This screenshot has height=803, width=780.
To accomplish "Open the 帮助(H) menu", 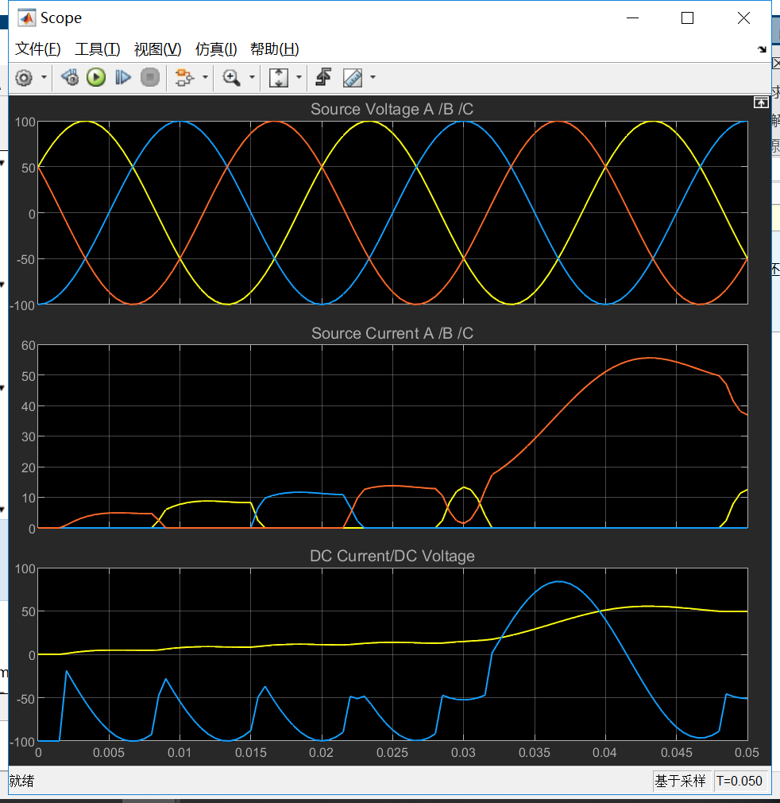I will [x=275, y=49].
